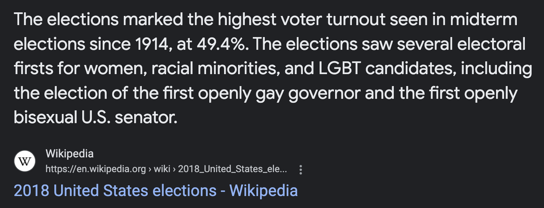Click the https://en.wikipedia.org URL text
This screenshot has height=208, width=544.
[x=94, y=169]
